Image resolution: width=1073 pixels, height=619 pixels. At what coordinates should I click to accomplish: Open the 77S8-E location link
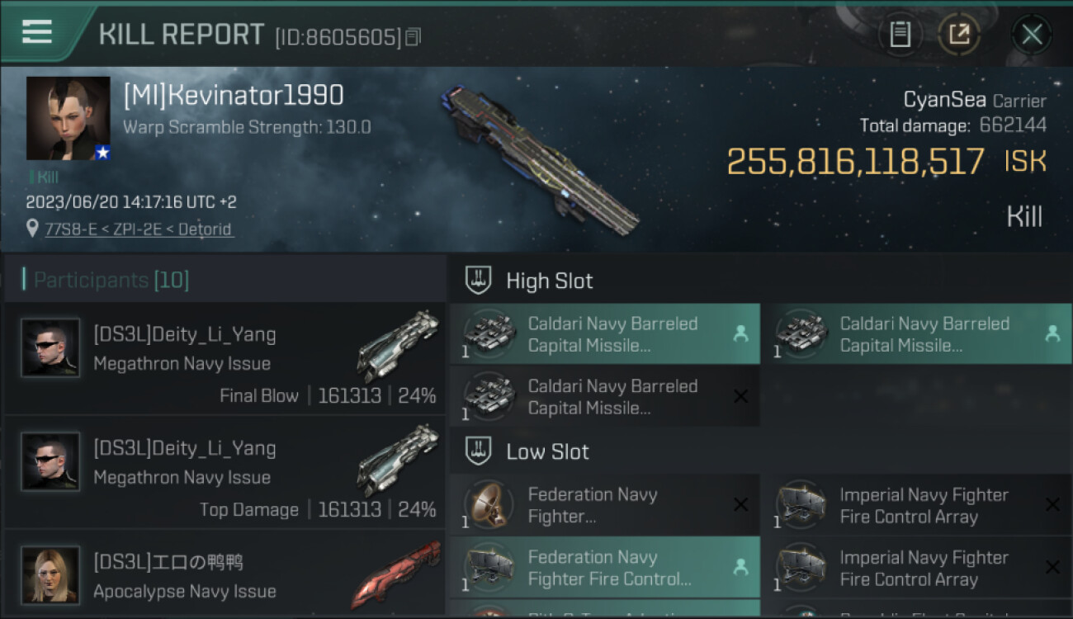(x=139, y=229)
